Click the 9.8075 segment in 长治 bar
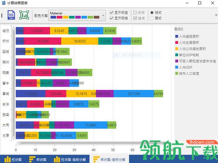 (79, 104)
